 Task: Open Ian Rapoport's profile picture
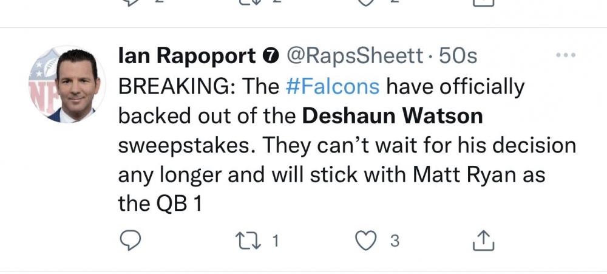[67, 84]
